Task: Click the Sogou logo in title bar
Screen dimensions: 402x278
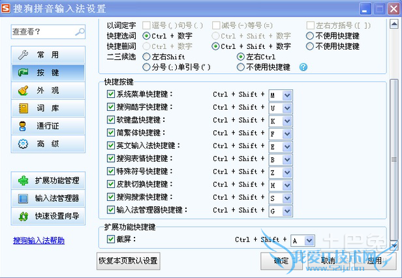Action: (6, 8)
